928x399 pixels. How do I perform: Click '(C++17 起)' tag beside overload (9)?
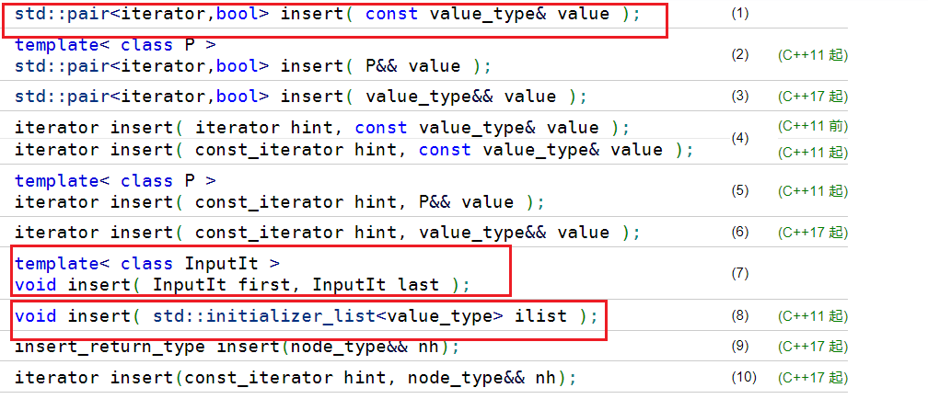(x=813, y=347)
